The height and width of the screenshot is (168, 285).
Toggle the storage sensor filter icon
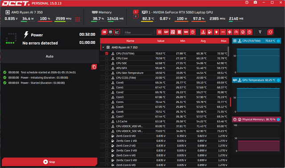pos(179,32)
